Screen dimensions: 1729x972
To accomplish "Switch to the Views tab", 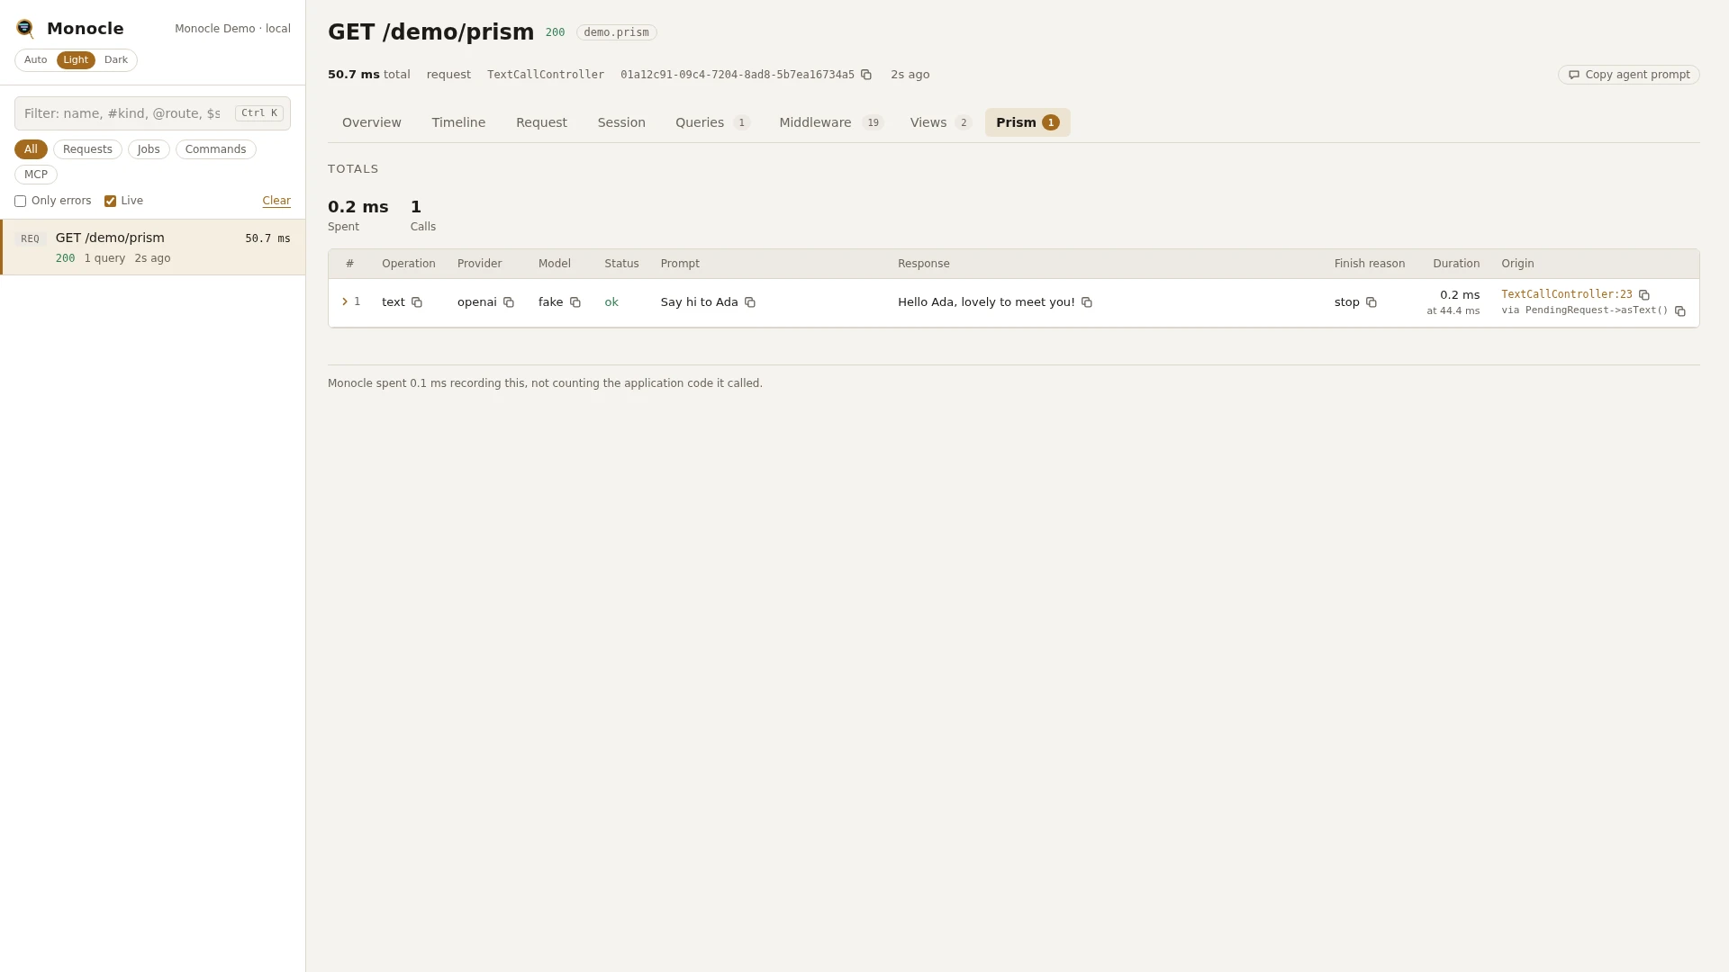I will 940,122.
